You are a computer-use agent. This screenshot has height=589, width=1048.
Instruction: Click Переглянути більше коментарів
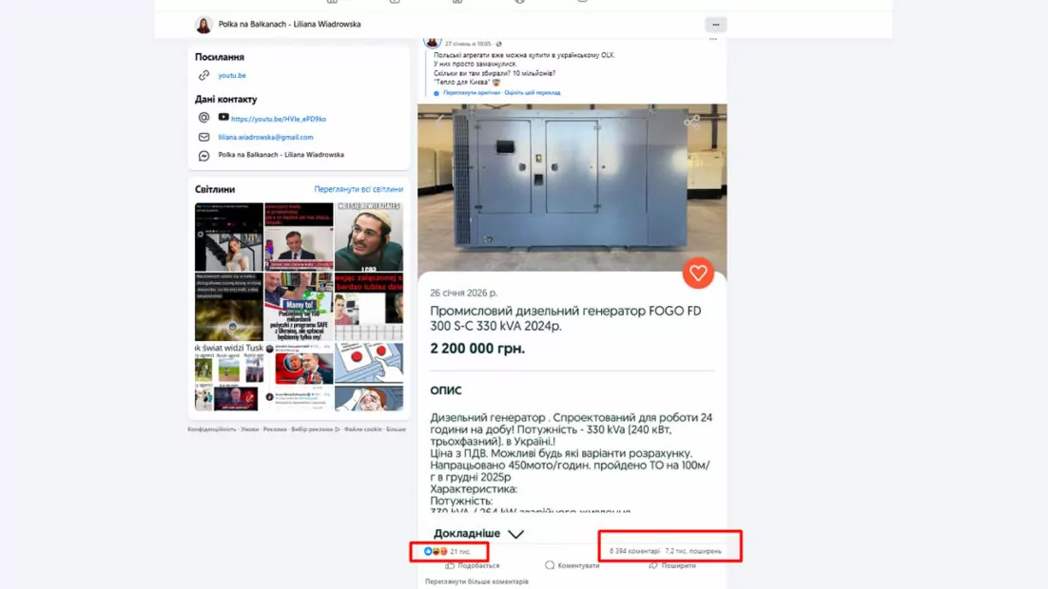coord(476,581)
